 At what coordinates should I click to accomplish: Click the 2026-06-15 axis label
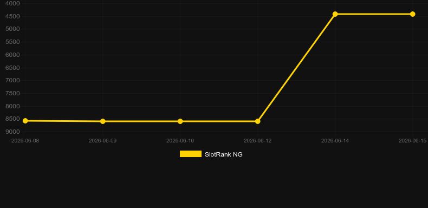412,141
